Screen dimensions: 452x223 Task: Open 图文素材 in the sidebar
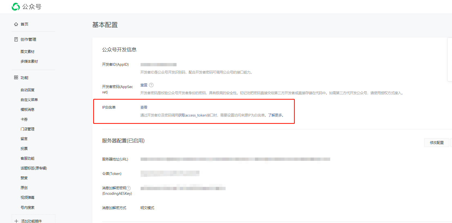[x=28, y=52]
